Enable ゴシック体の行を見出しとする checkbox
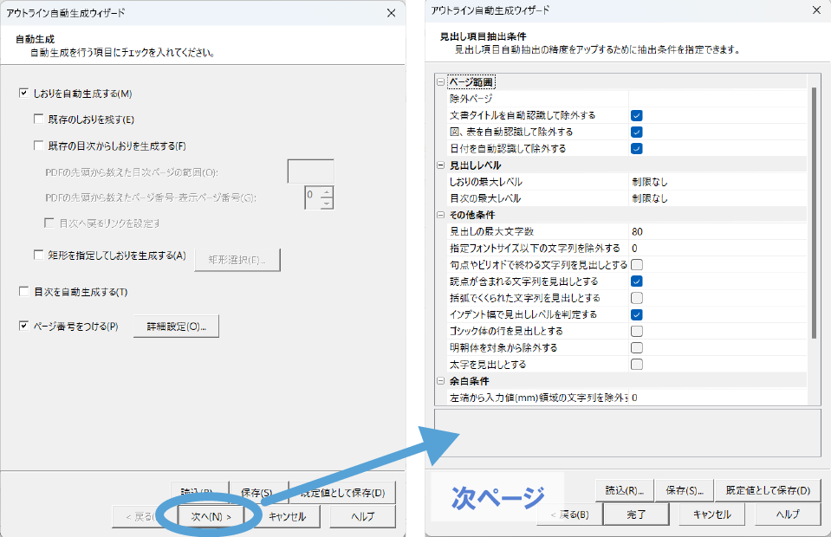Image resolution: width=831 pixels, height=537 pixels. point(636,331)
